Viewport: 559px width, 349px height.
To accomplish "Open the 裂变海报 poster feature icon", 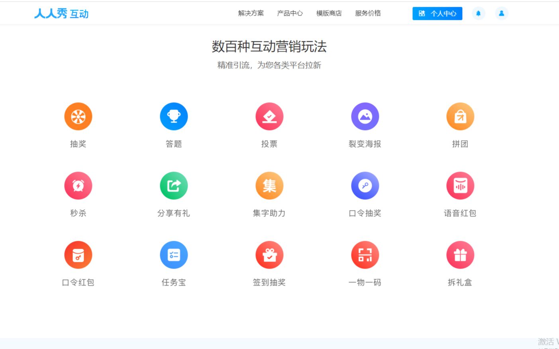I will coord(365,116).
